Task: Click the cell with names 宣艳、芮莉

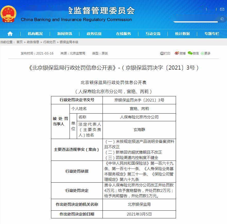Action: [x=139, y=109]
